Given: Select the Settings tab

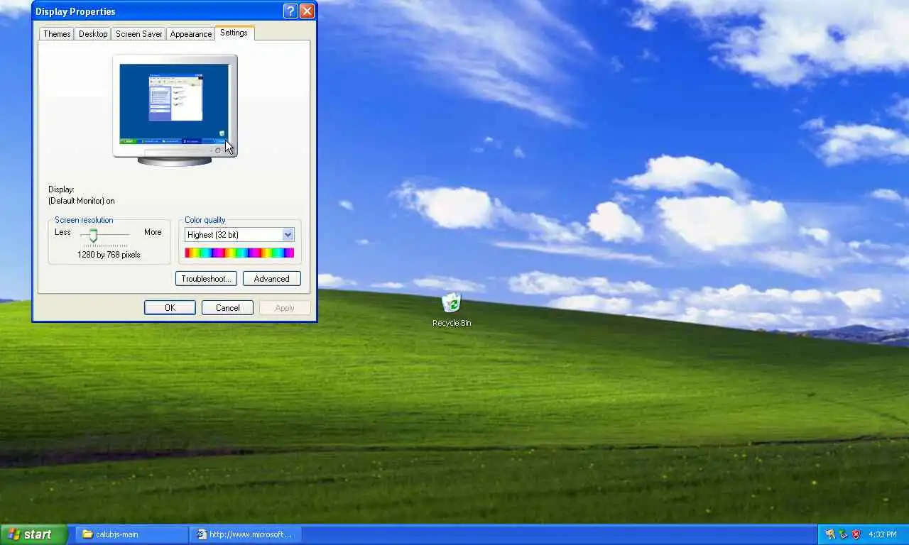Looking at the screenshot, I should coord(234,33).
